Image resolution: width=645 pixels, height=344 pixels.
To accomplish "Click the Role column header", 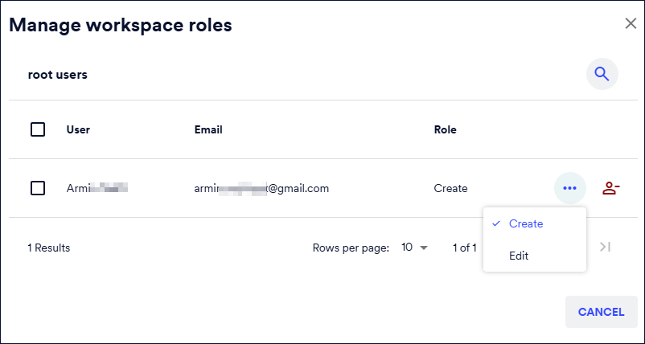I will point(445,129).
